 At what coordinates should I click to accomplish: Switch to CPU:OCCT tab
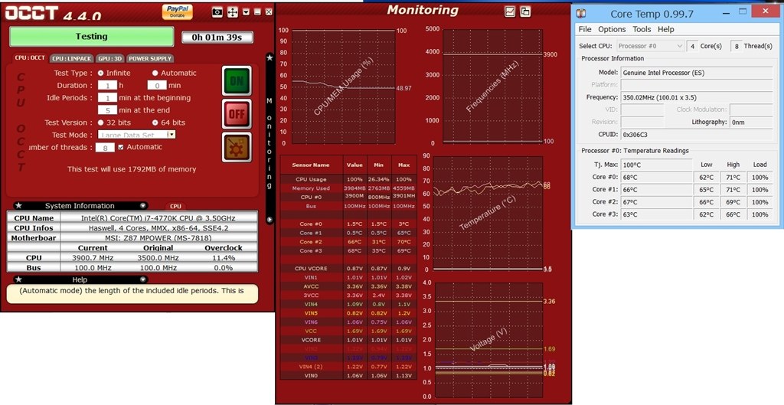coord(30,58)
